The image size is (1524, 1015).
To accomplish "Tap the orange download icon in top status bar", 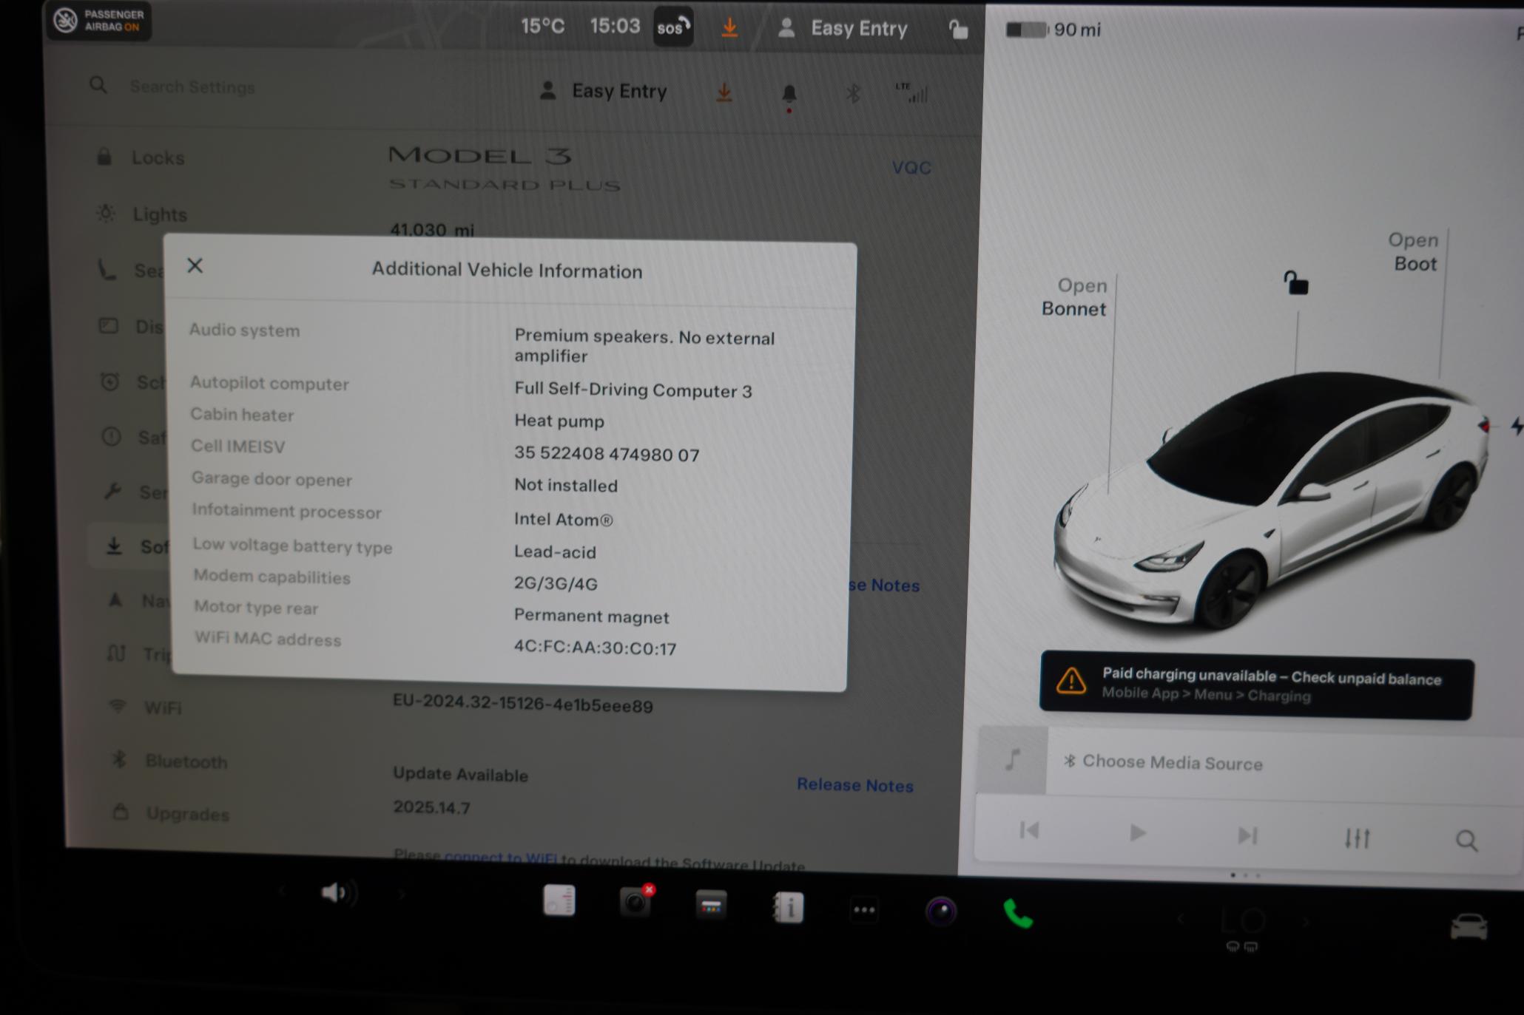I will click(x=729, y=28).
